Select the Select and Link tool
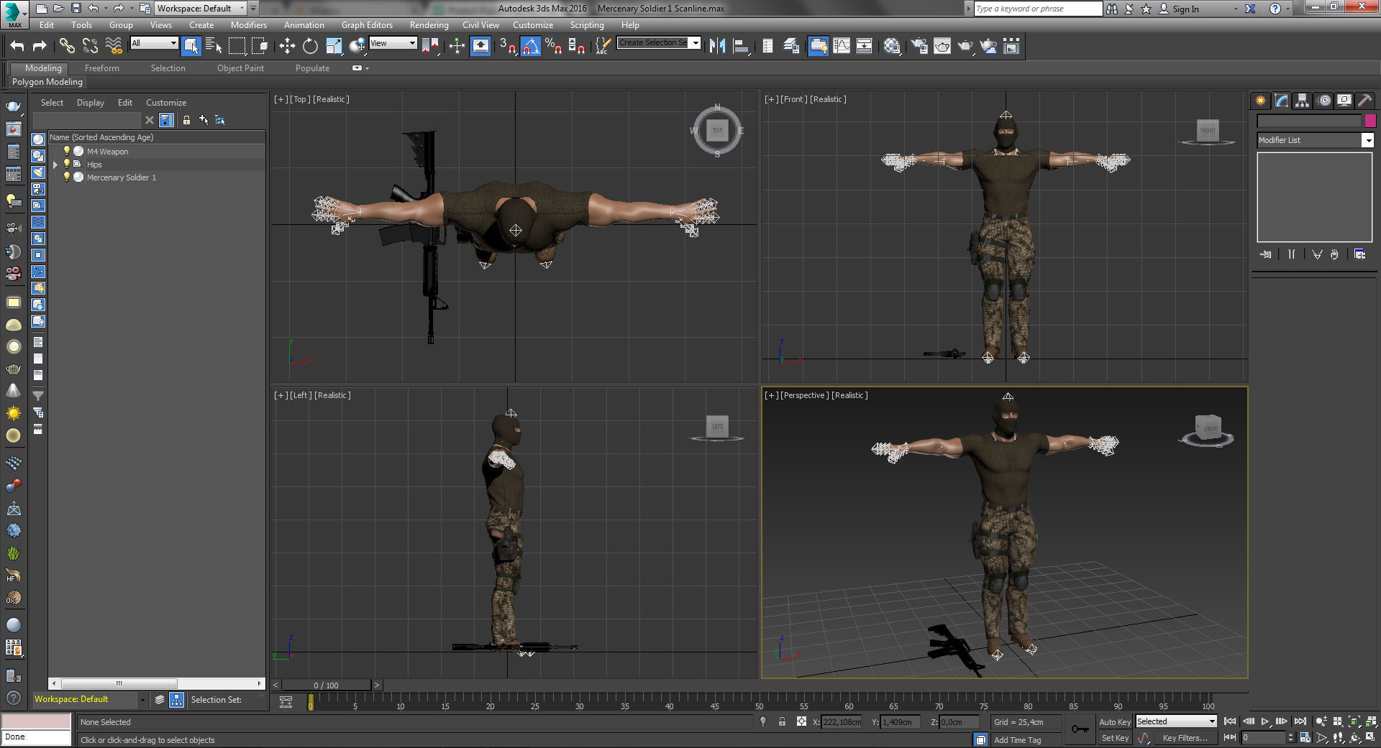This screenshot has width=1381, height=748. point(67,46)
